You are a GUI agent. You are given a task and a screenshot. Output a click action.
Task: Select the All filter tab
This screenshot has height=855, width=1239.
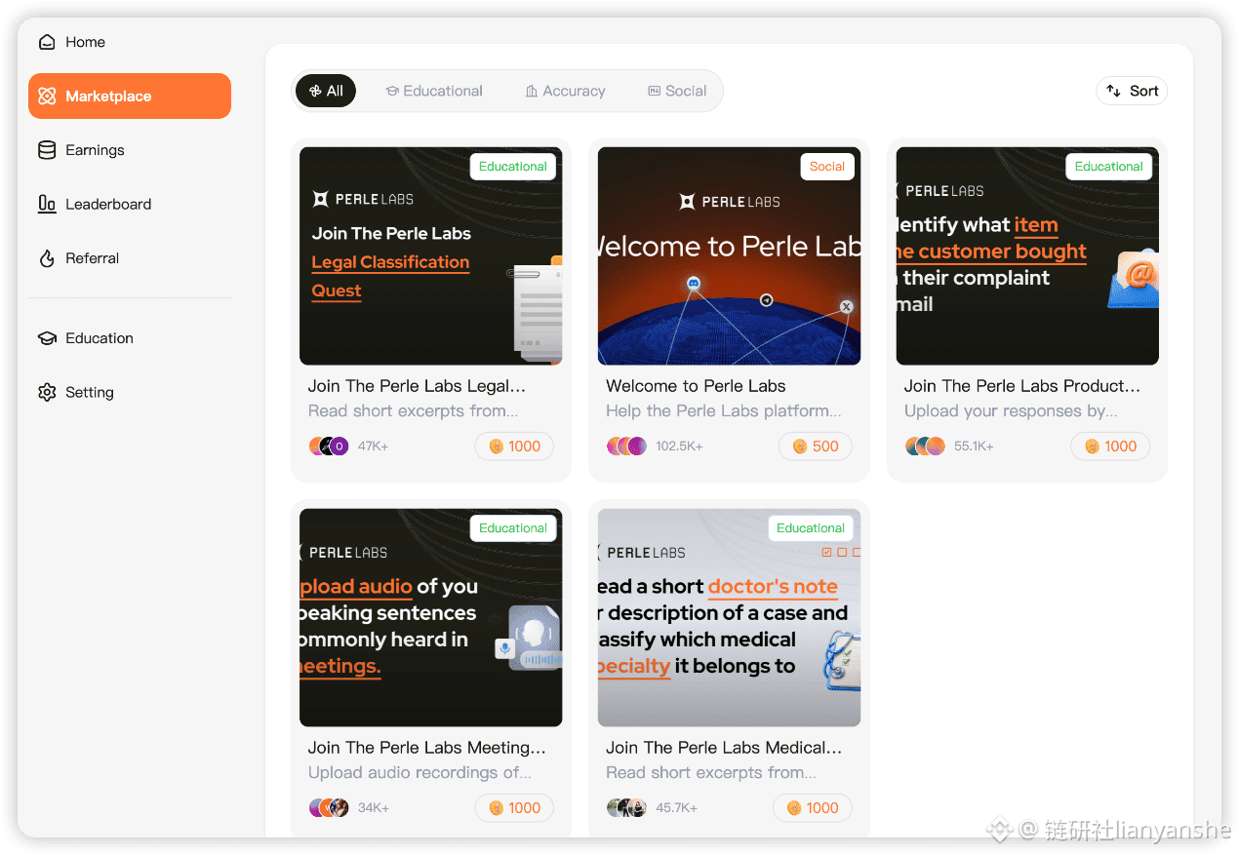326,91
